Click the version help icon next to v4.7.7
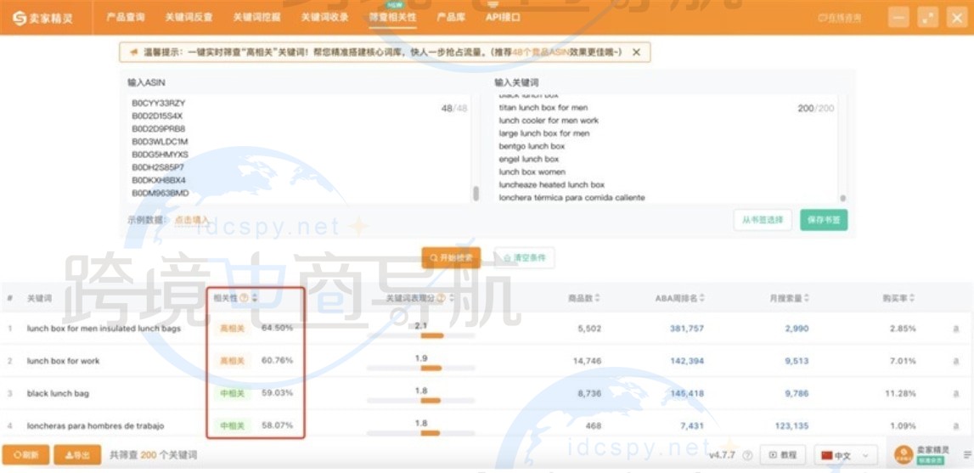This screenshot has width=974, height=473. click(x=747, y=455)
